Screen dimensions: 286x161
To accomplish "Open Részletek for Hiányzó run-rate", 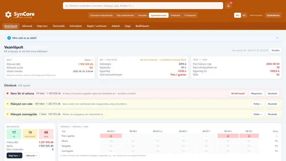I will click(x=272, y=104).
